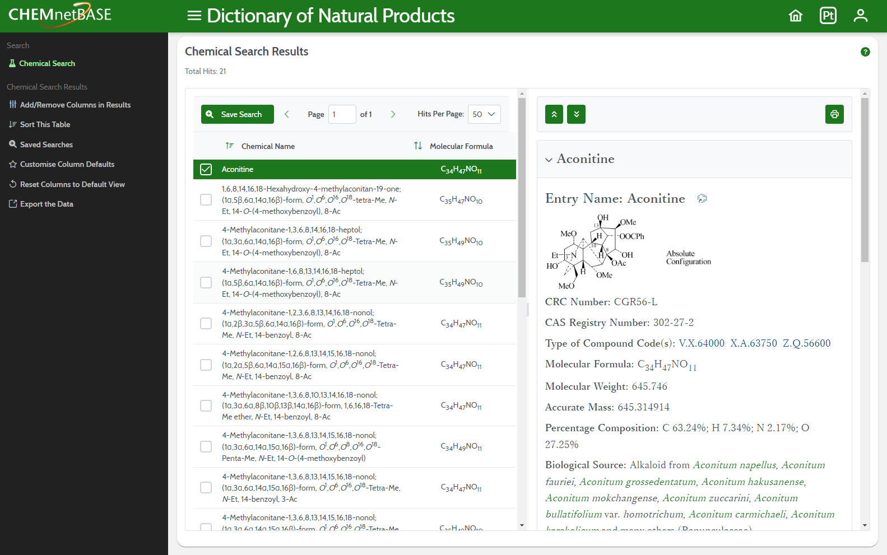Click the results list vertical scrollbar
887x555 pixels.
tap(522, 197)
